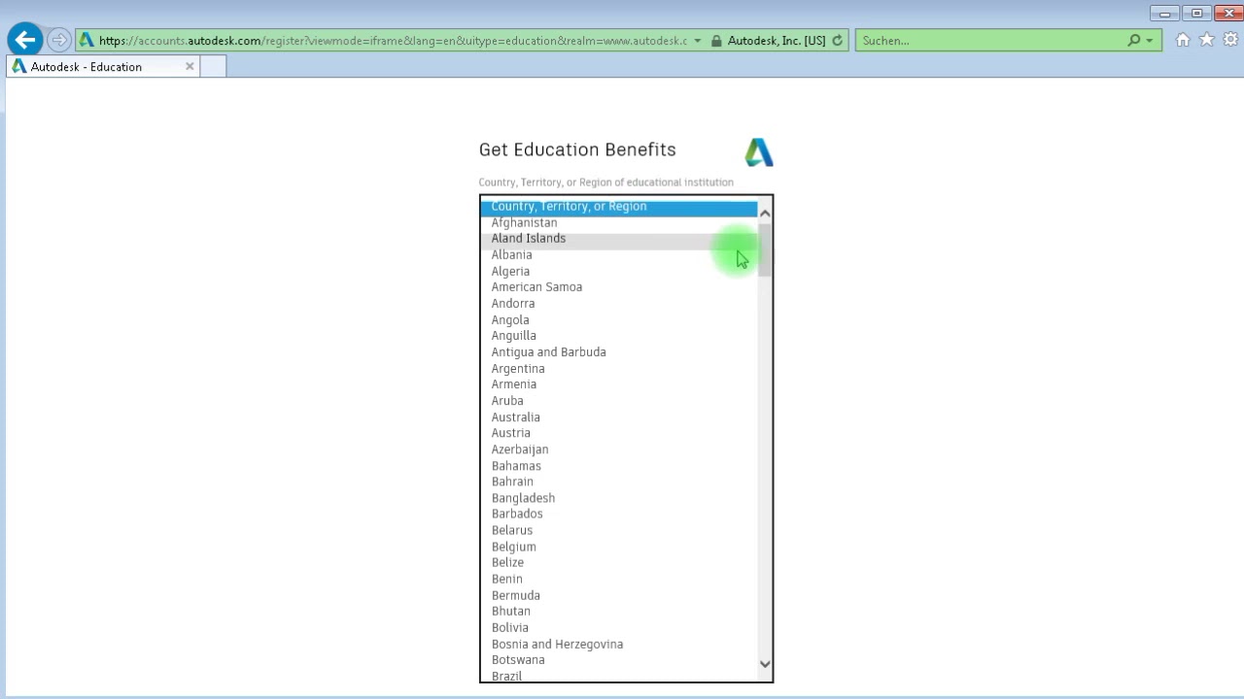Viewport: 1244px width, 699px height.
Task: Pick Austria from the country list
Action: 618,433
